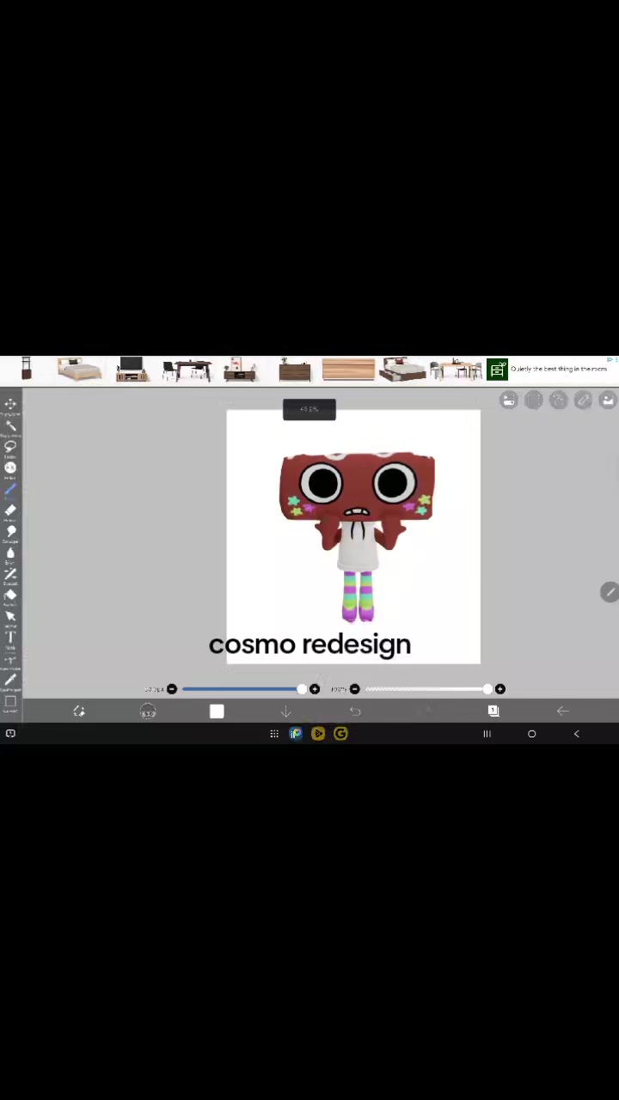619x1100 pixels.
Task: Open the Android apps grid
Action: [274, 734]
